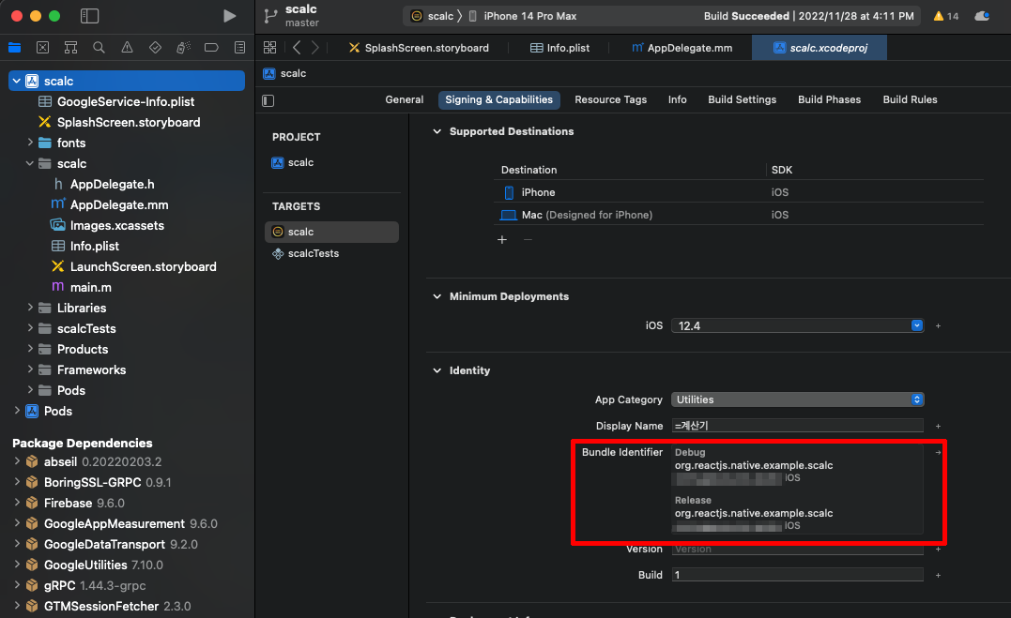Click the Debug bundle identifier value
The width and height of the screenshot is (1011, 618).
coord(754,465)
